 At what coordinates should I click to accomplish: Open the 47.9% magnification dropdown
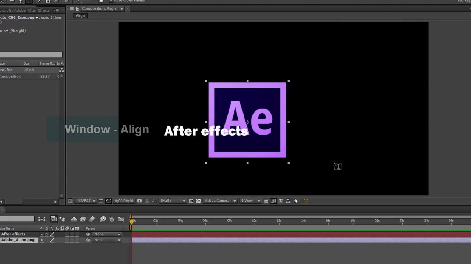85,201
